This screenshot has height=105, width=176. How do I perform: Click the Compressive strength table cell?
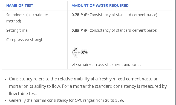coord(35,52)
